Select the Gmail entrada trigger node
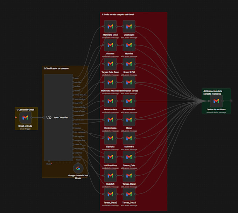Image resolution: width=238 pixels, height=213 pixels. point(25,117)
